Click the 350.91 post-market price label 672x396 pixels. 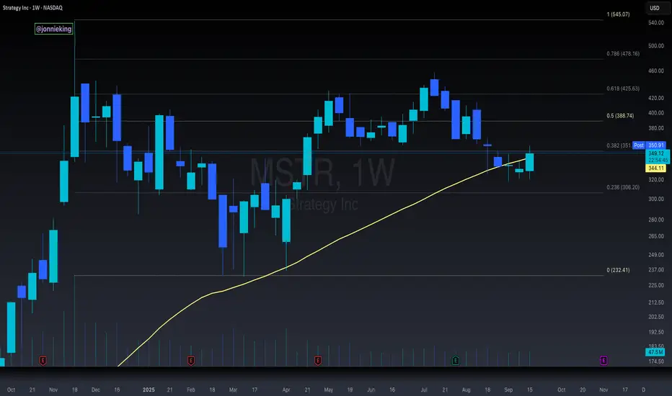(x=656, y=145)
